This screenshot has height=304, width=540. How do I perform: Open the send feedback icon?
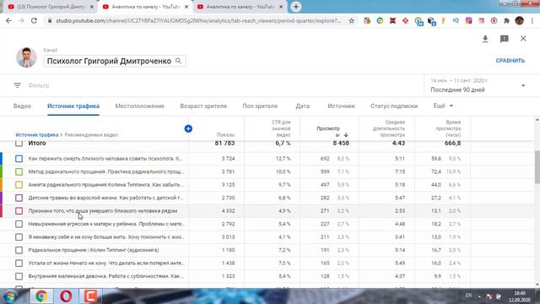pyautogui.click(x=505, y=39)
